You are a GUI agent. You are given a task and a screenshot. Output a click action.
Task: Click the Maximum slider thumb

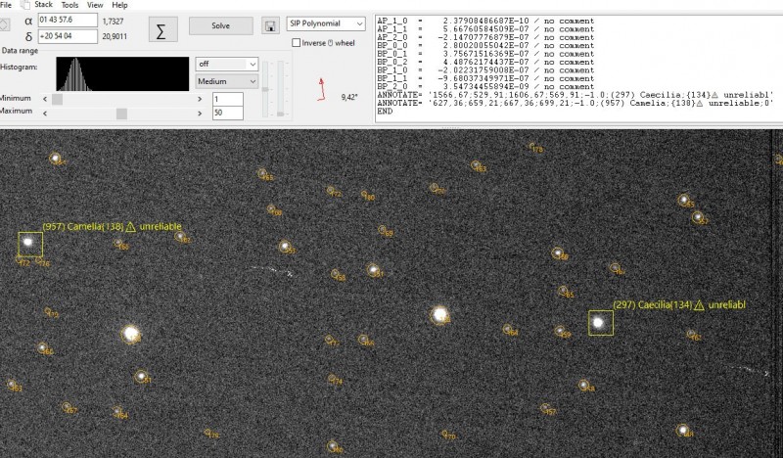coord(121,114)
